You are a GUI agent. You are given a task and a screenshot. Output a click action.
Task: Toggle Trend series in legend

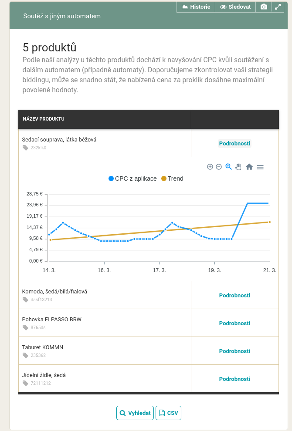[x=172, y=178]
